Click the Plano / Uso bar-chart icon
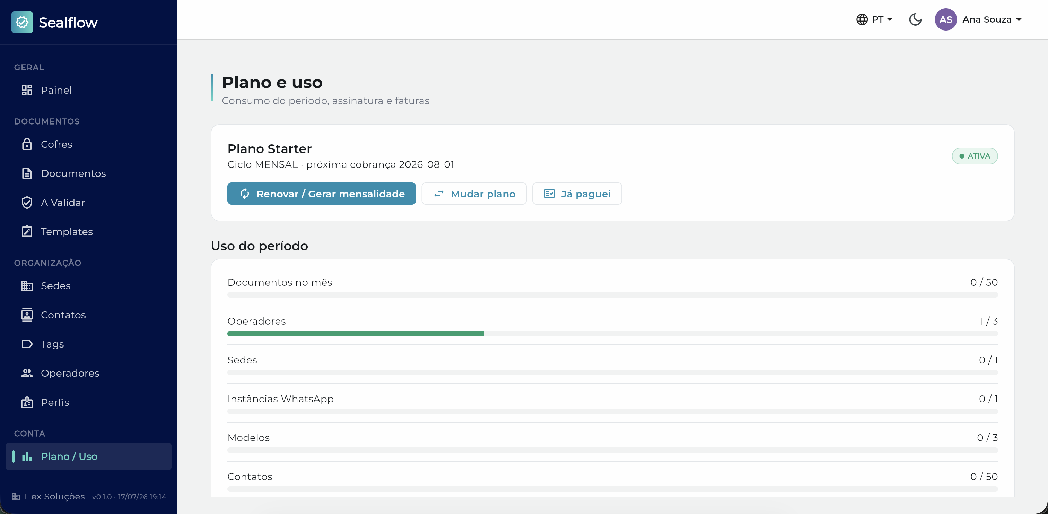The image size is (1048, 514). click(x=27, y=456)
